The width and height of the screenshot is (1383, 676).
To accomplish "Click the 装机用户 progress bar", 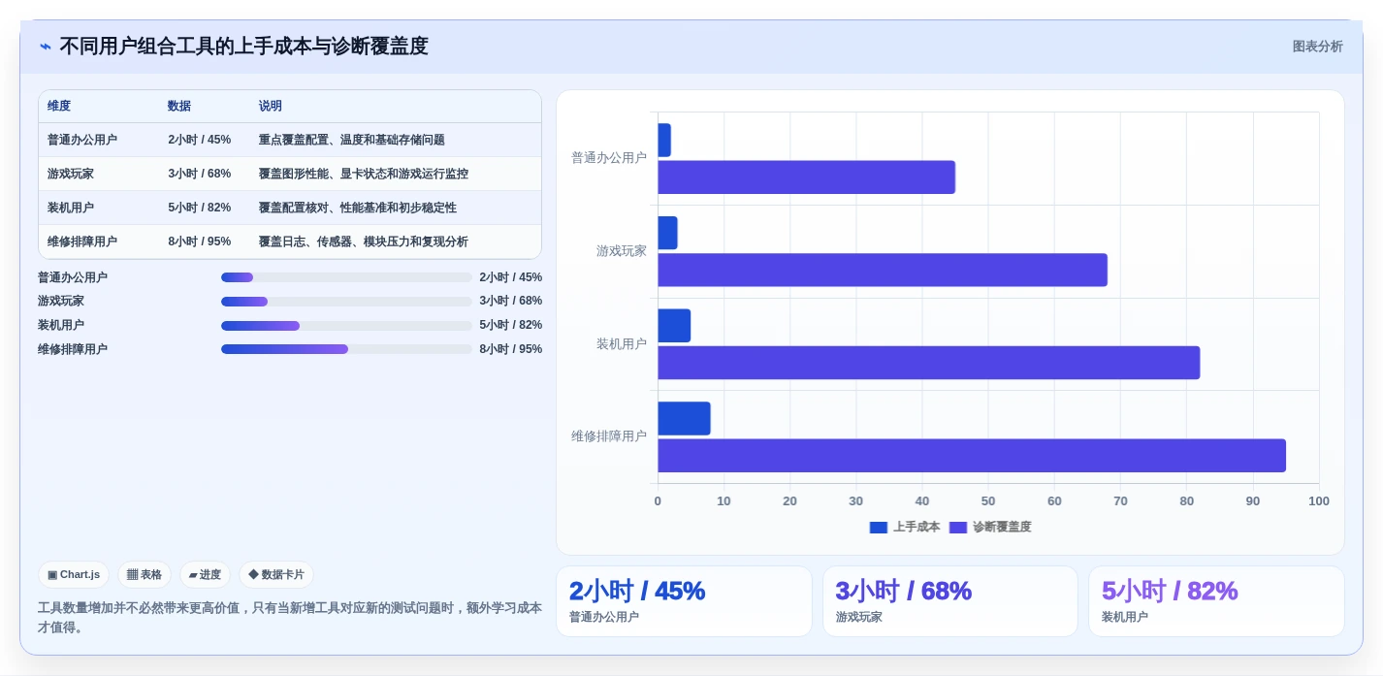I will [x=346, y=326].
